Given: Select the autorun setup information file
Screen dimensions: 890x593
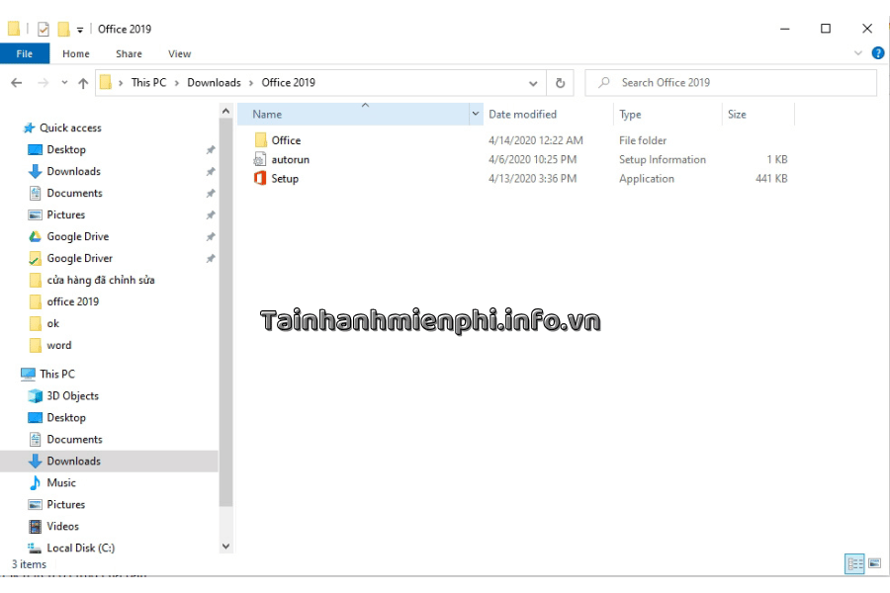Looking at the screenshot, I should pyautogui.click(x=290, y=159).
